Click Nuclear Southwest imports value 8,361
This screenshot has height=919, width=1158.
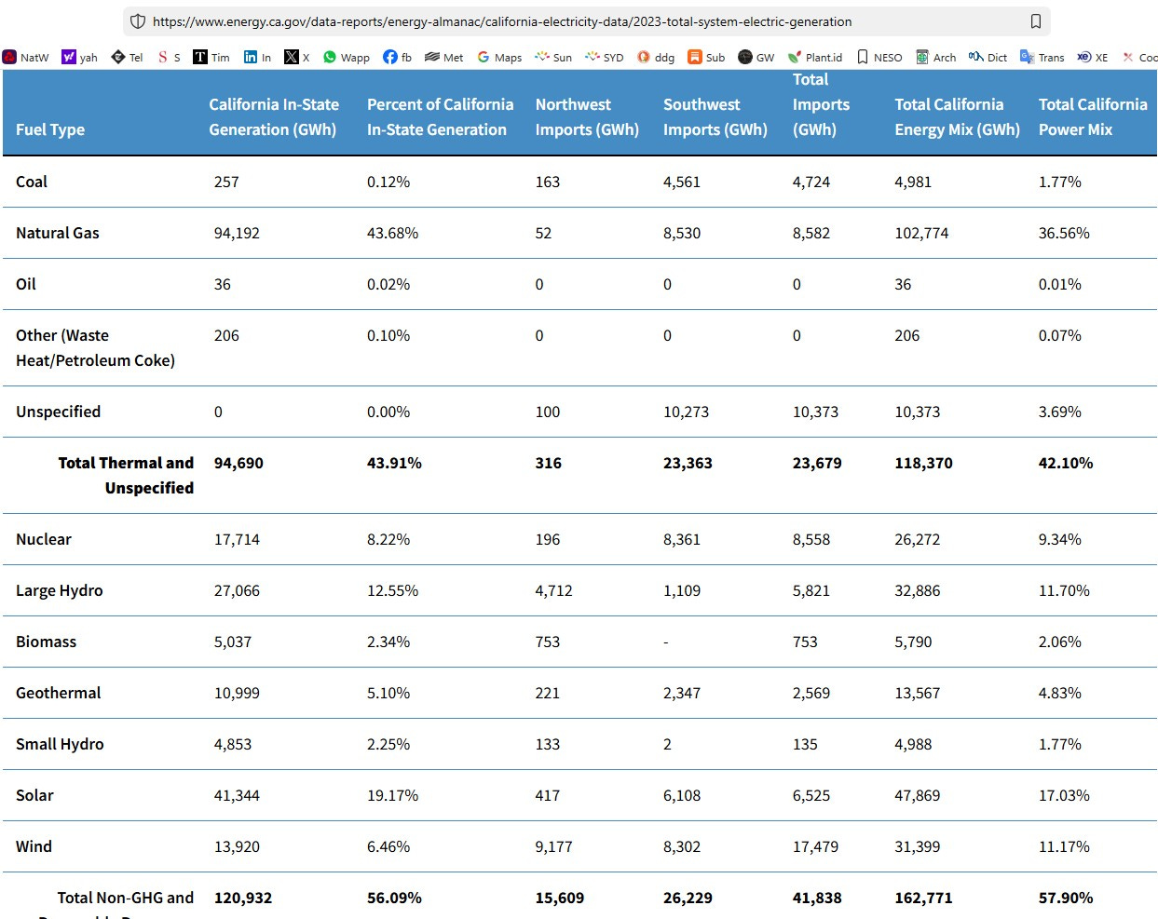pos(682,539)
